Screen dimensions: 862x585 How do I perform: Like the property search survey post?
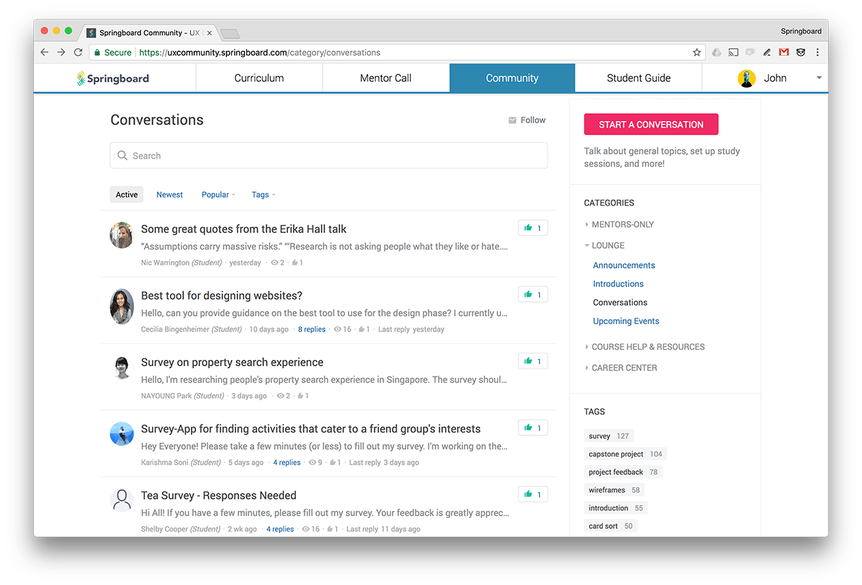(x=532, y=361)
